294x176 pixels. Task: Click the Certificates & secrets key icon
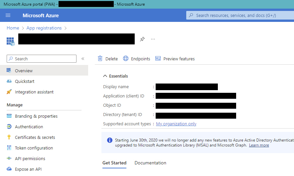(x=9, y=137)
